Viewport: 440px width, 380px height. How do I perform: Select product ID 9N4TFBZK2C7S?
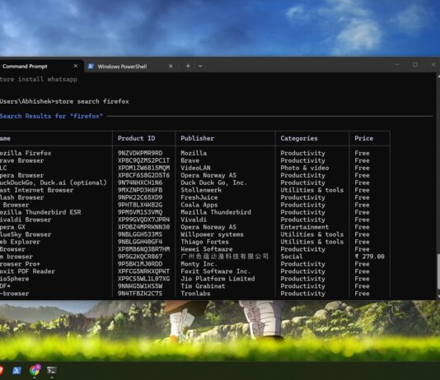point(140,294)
